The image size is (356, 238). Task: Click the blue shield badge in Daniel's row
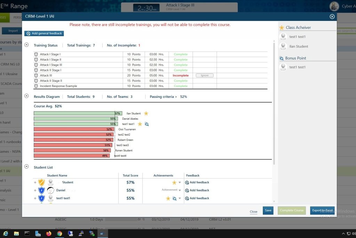41,190
